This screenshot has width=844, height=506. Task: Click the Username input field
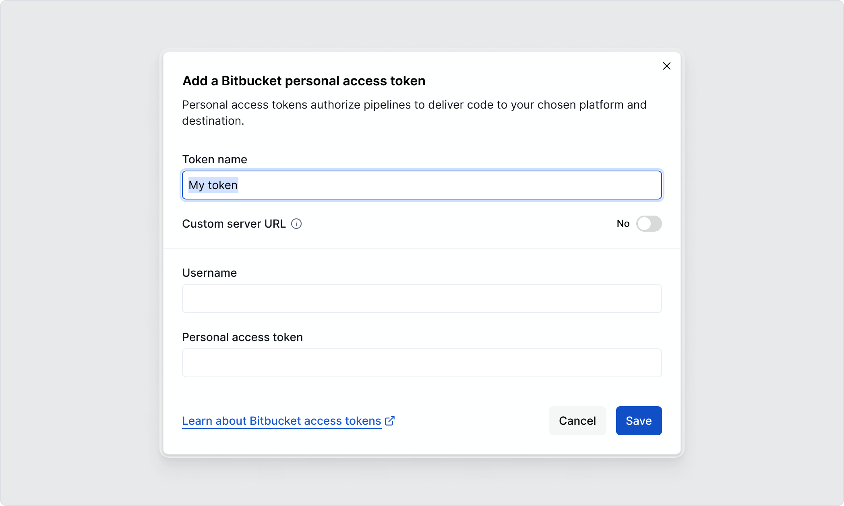(x=421, y=298)
